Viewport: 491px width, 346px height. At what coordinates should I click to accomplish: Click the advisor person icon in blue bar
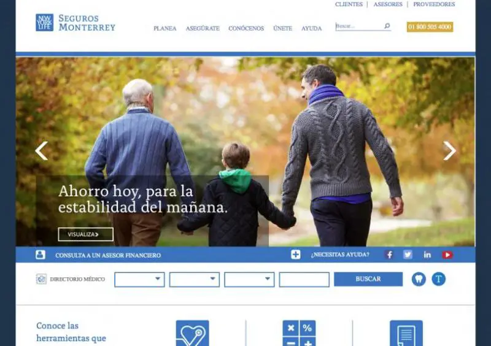click(41, 255)
